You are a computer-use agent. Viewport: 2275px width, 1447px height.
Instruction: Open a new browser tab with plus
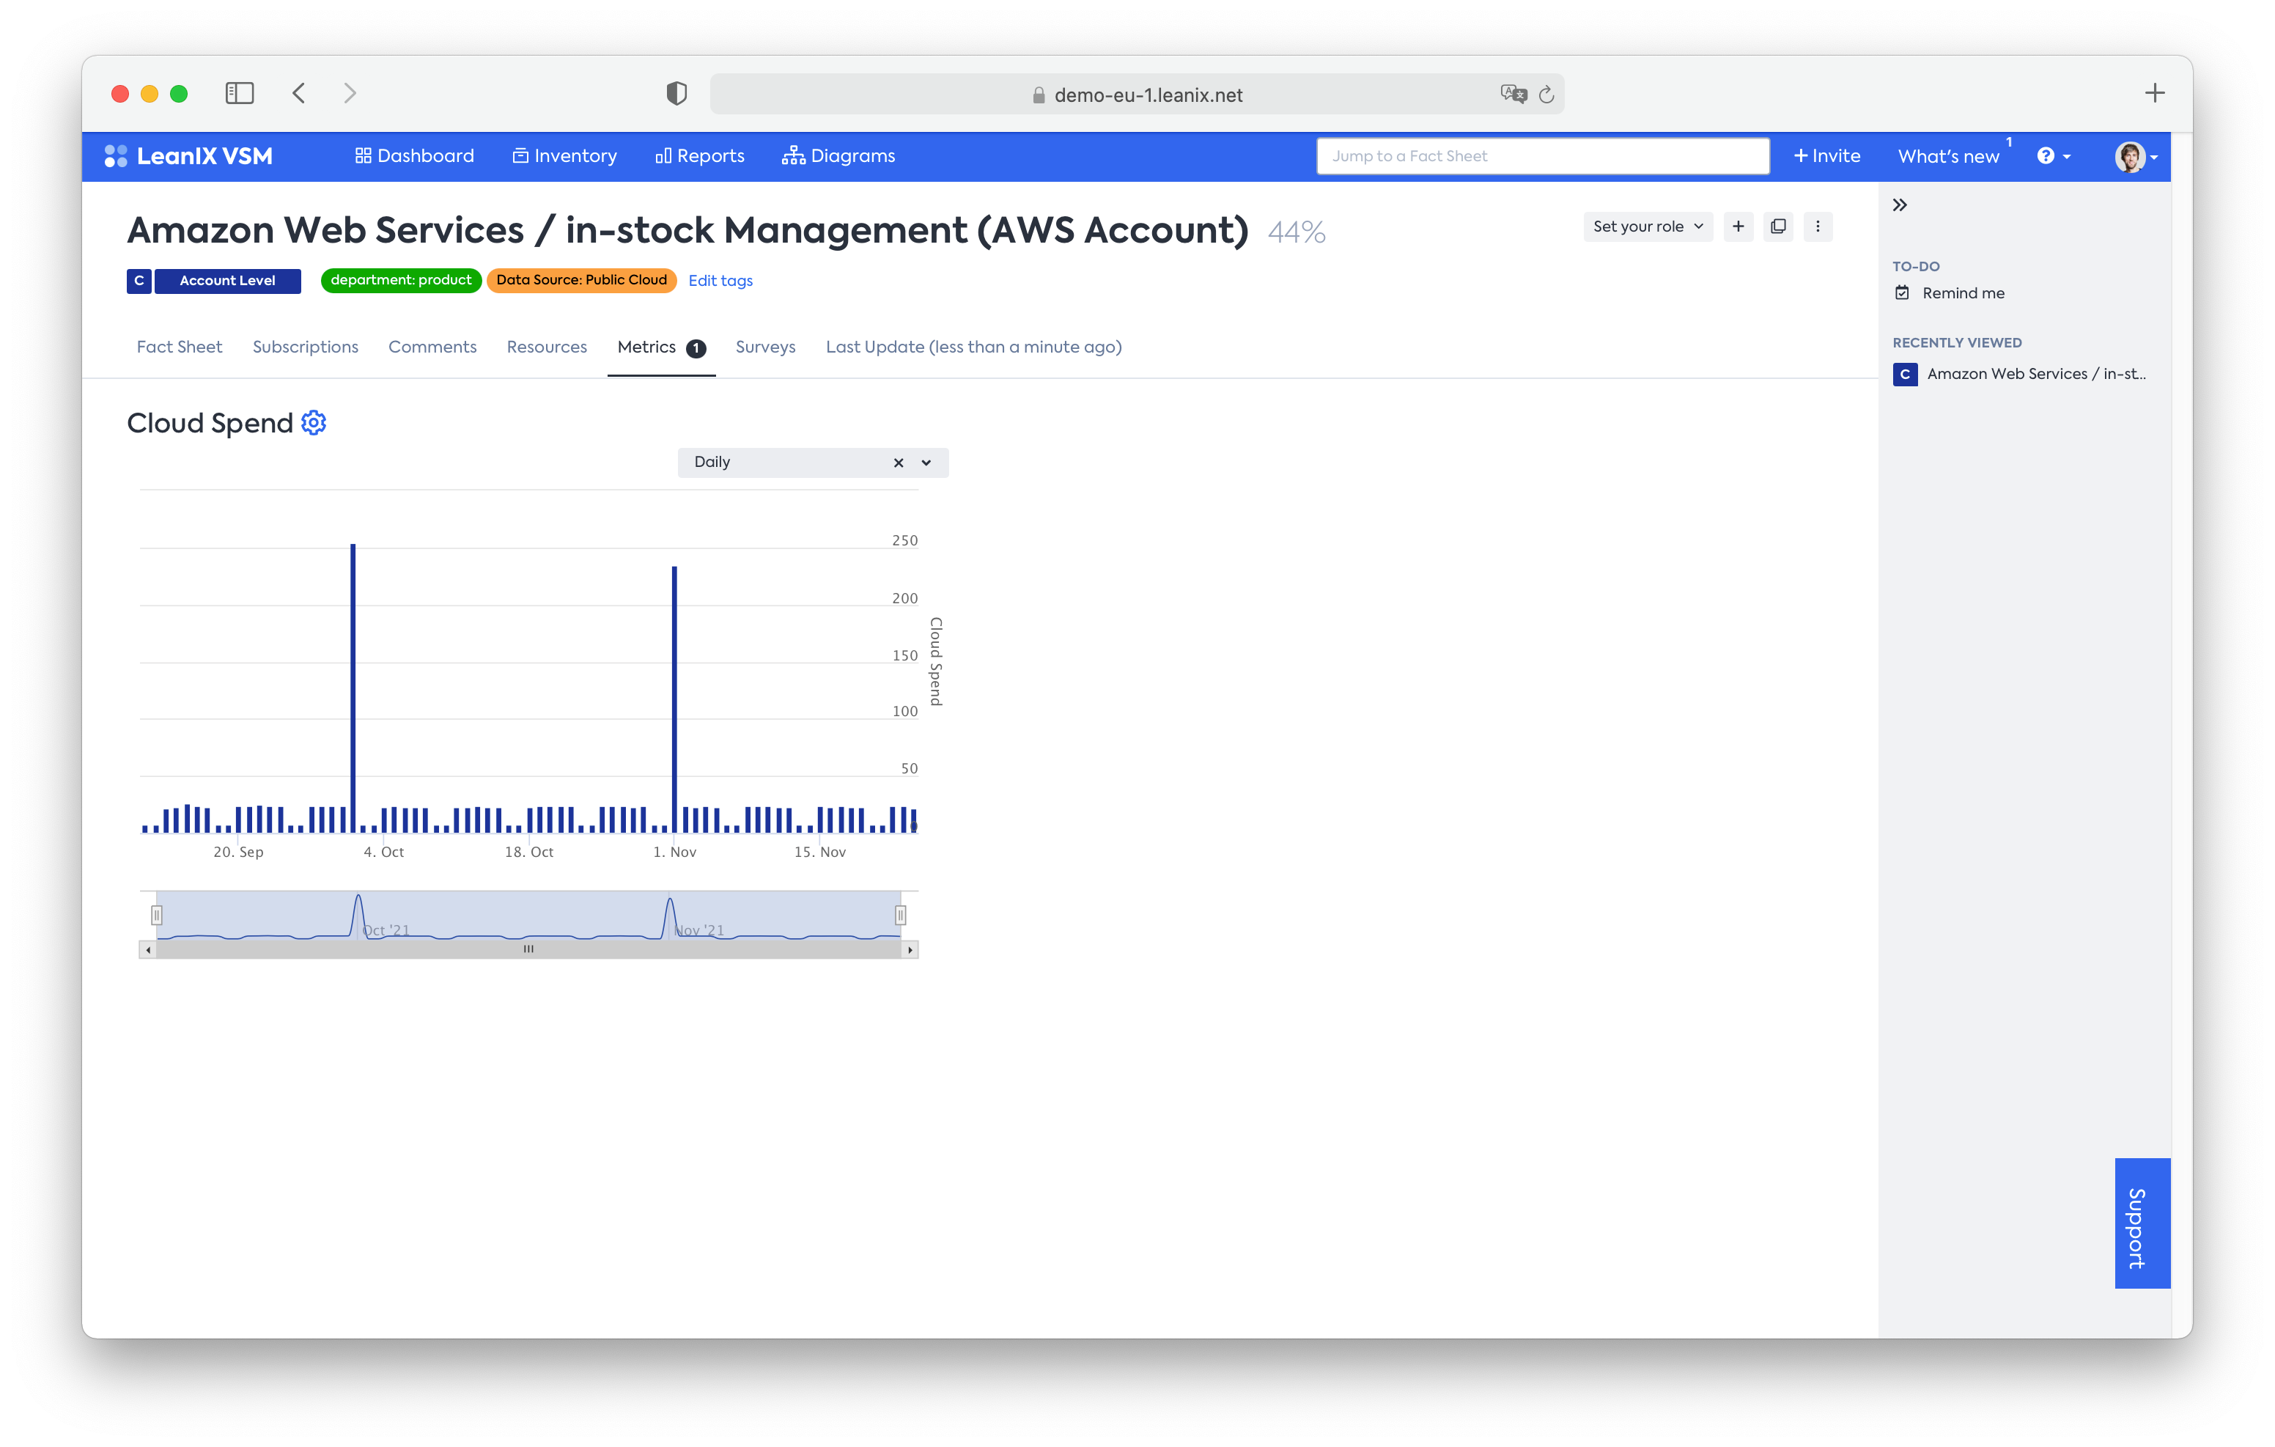2154,92
